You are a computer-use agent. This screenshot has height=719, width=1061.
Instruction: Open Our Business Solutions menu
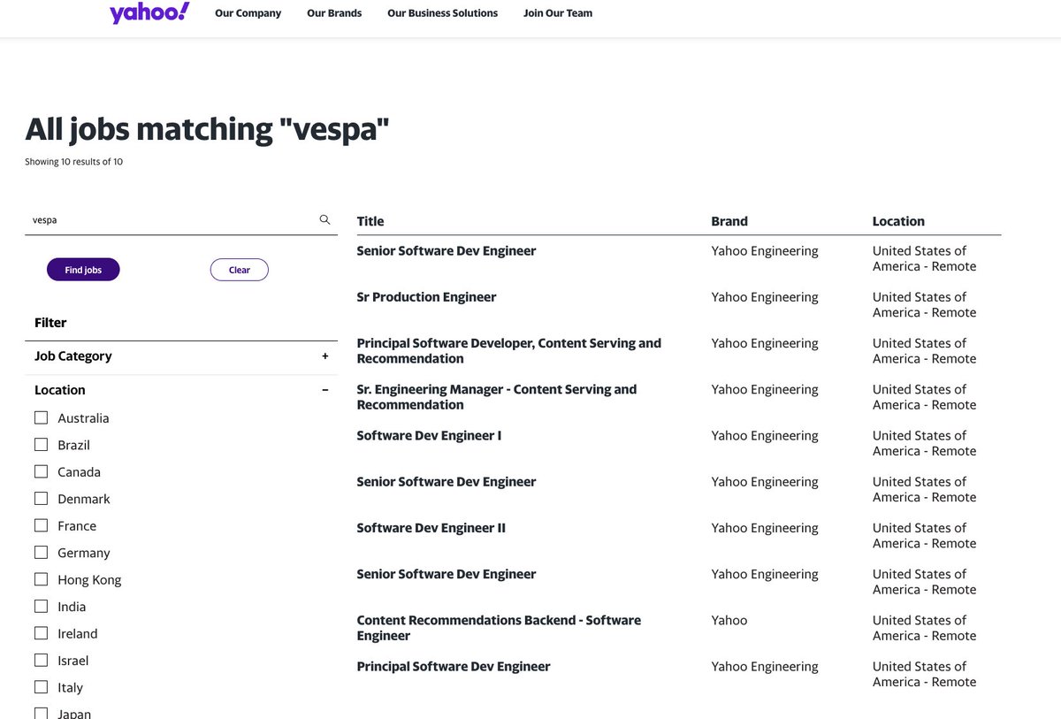pos(442,13)
